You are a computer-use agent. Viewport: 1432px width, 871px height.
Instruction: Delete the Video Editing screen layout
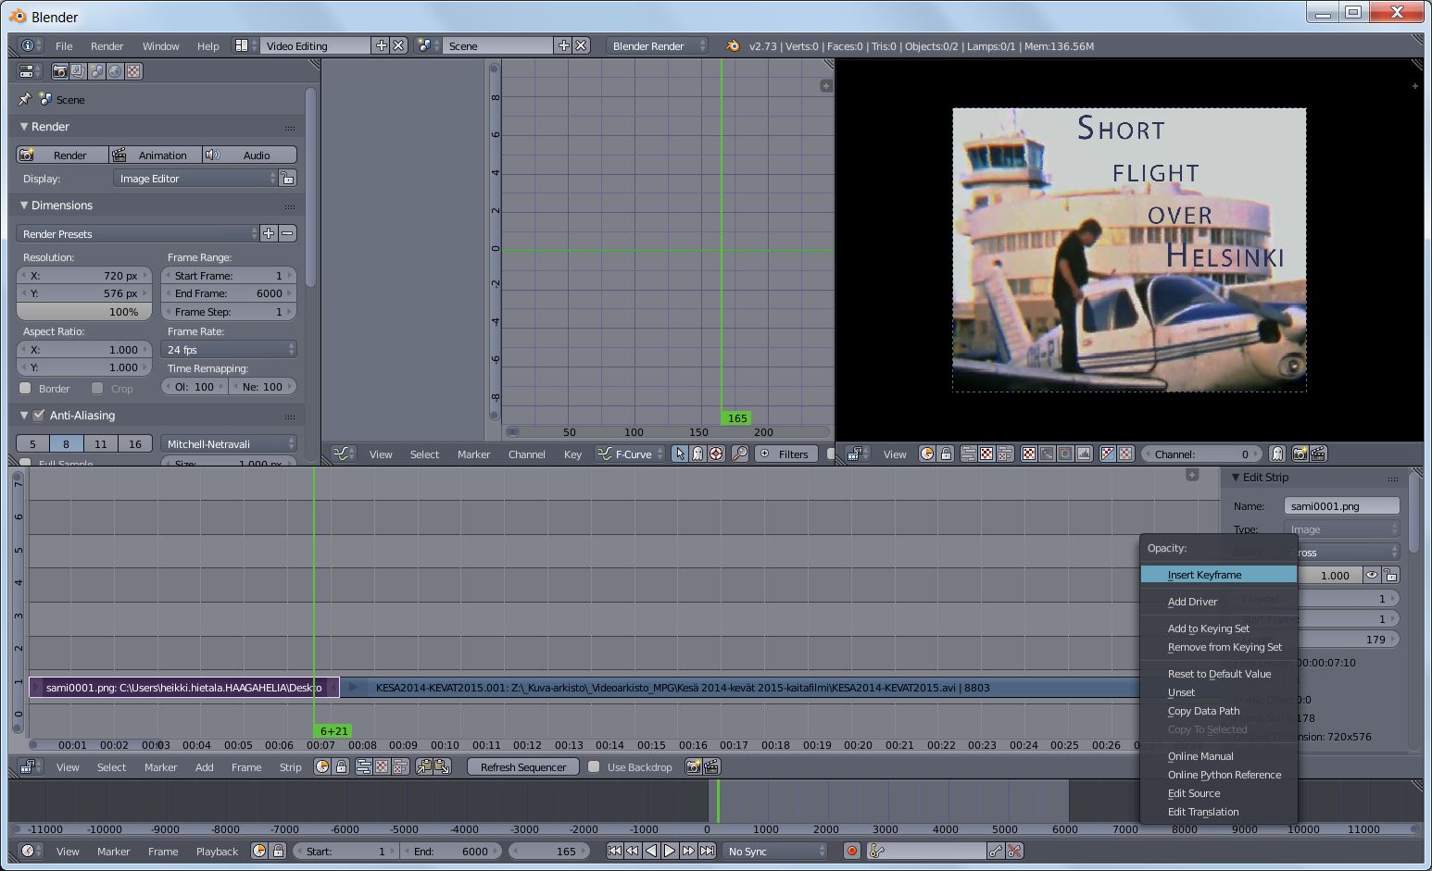pos(398,45)
